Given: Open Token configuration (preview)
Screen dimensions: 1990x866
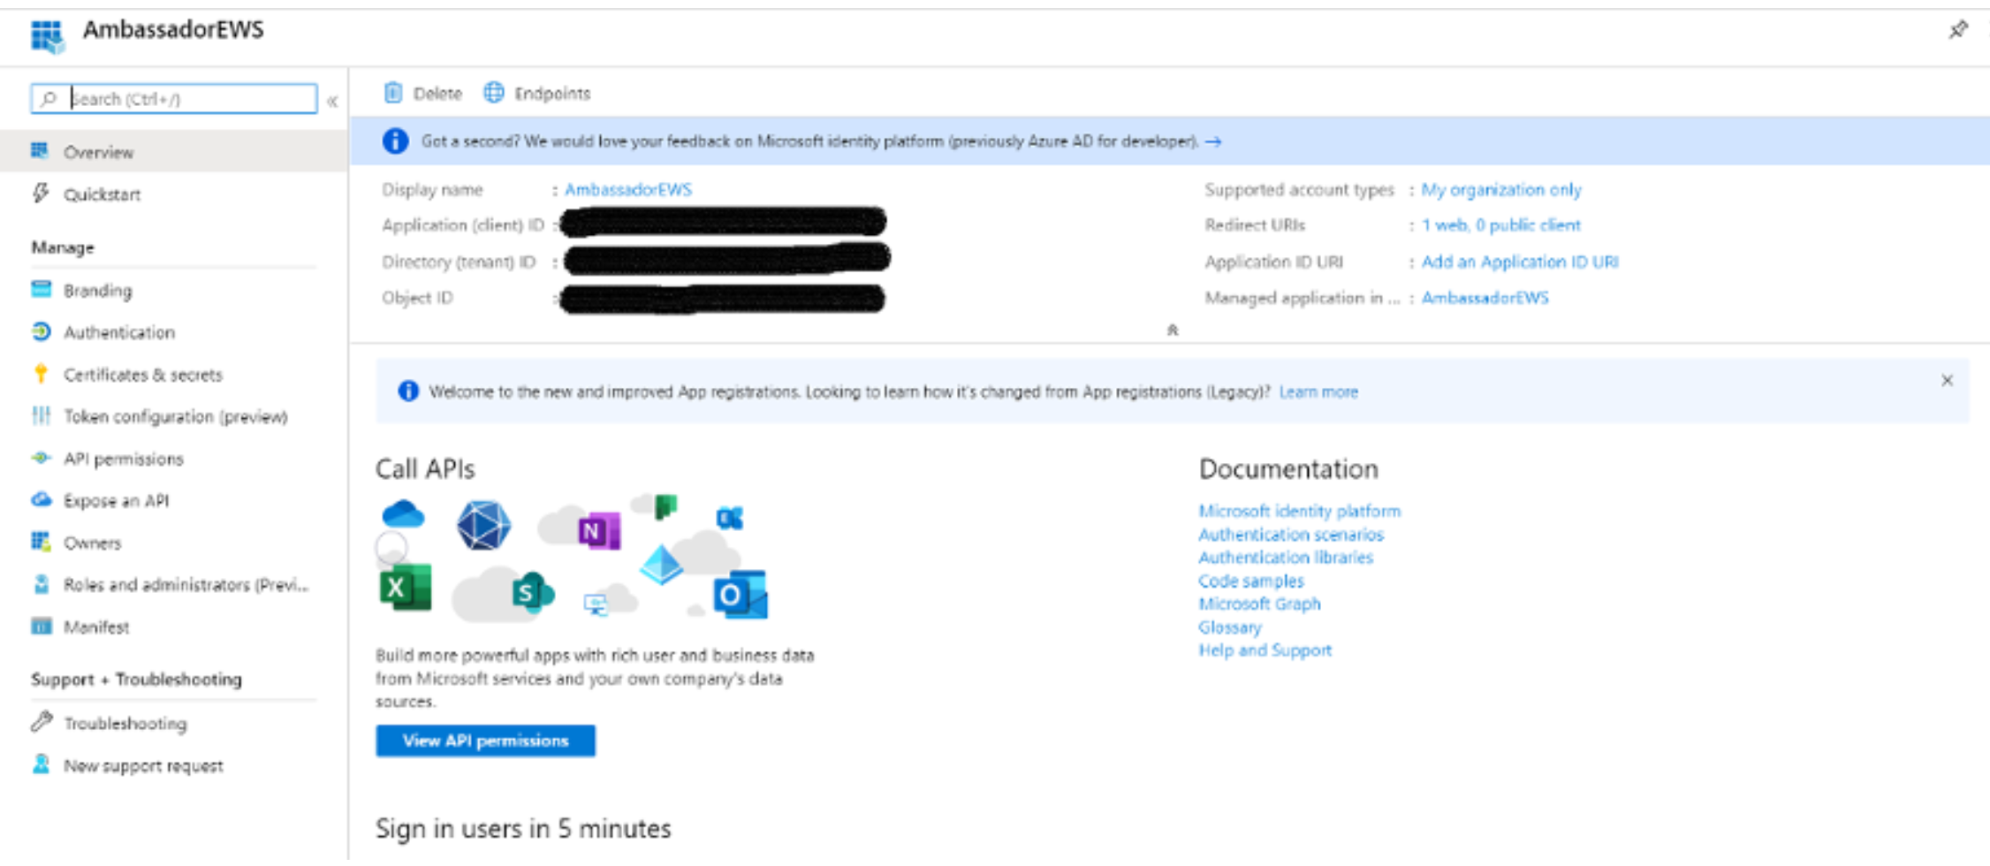Looking at the screenshot, I should pyautogui.click(x=175, y=416).
